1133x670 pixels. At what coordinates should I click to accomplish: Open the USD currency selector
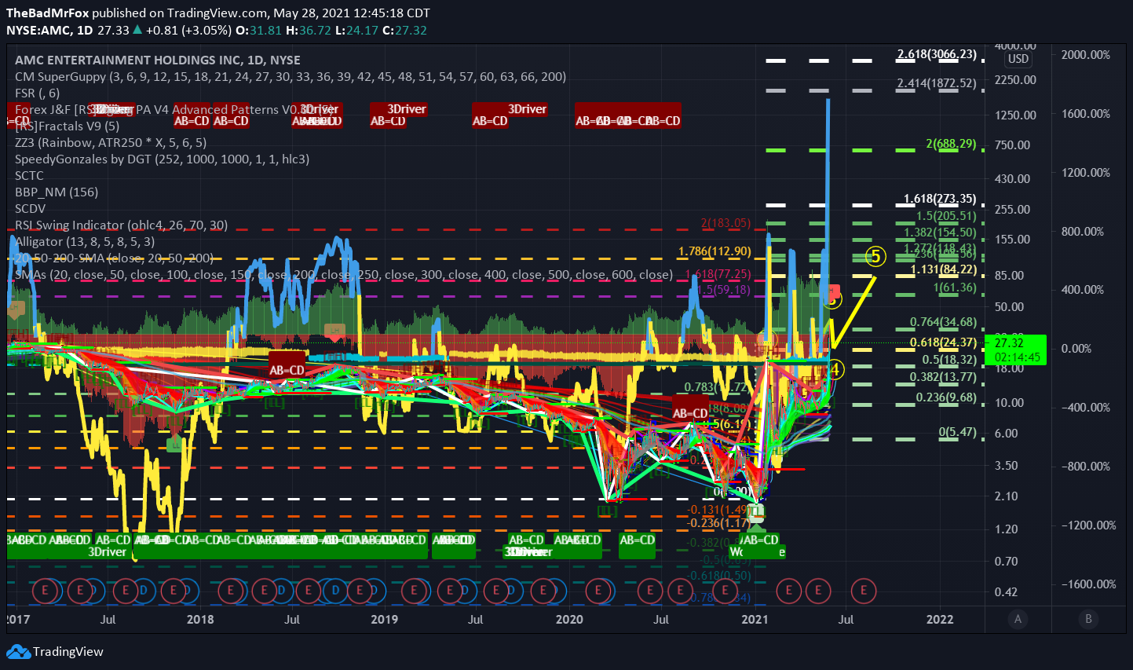(1018, 59)
